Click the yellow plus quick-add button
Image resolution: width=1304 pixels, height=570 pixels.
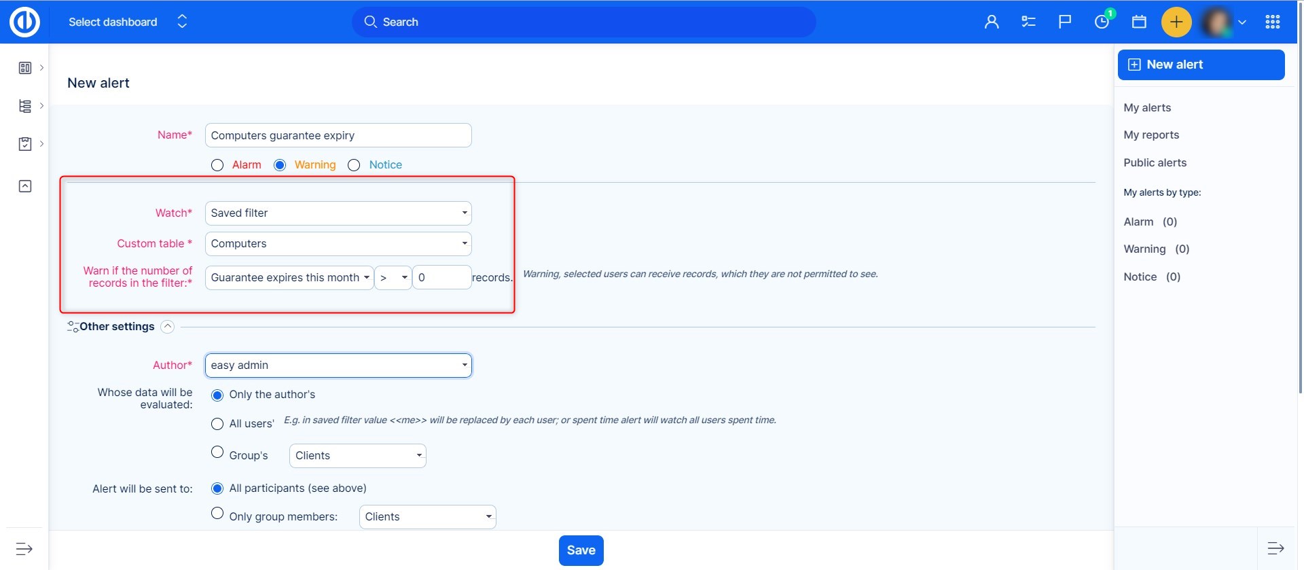coord(1176,22)
